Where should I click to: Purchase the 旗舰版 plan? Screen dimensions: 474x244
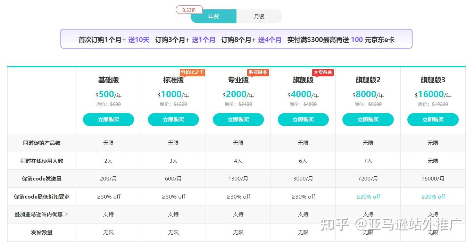click(303, 119)
